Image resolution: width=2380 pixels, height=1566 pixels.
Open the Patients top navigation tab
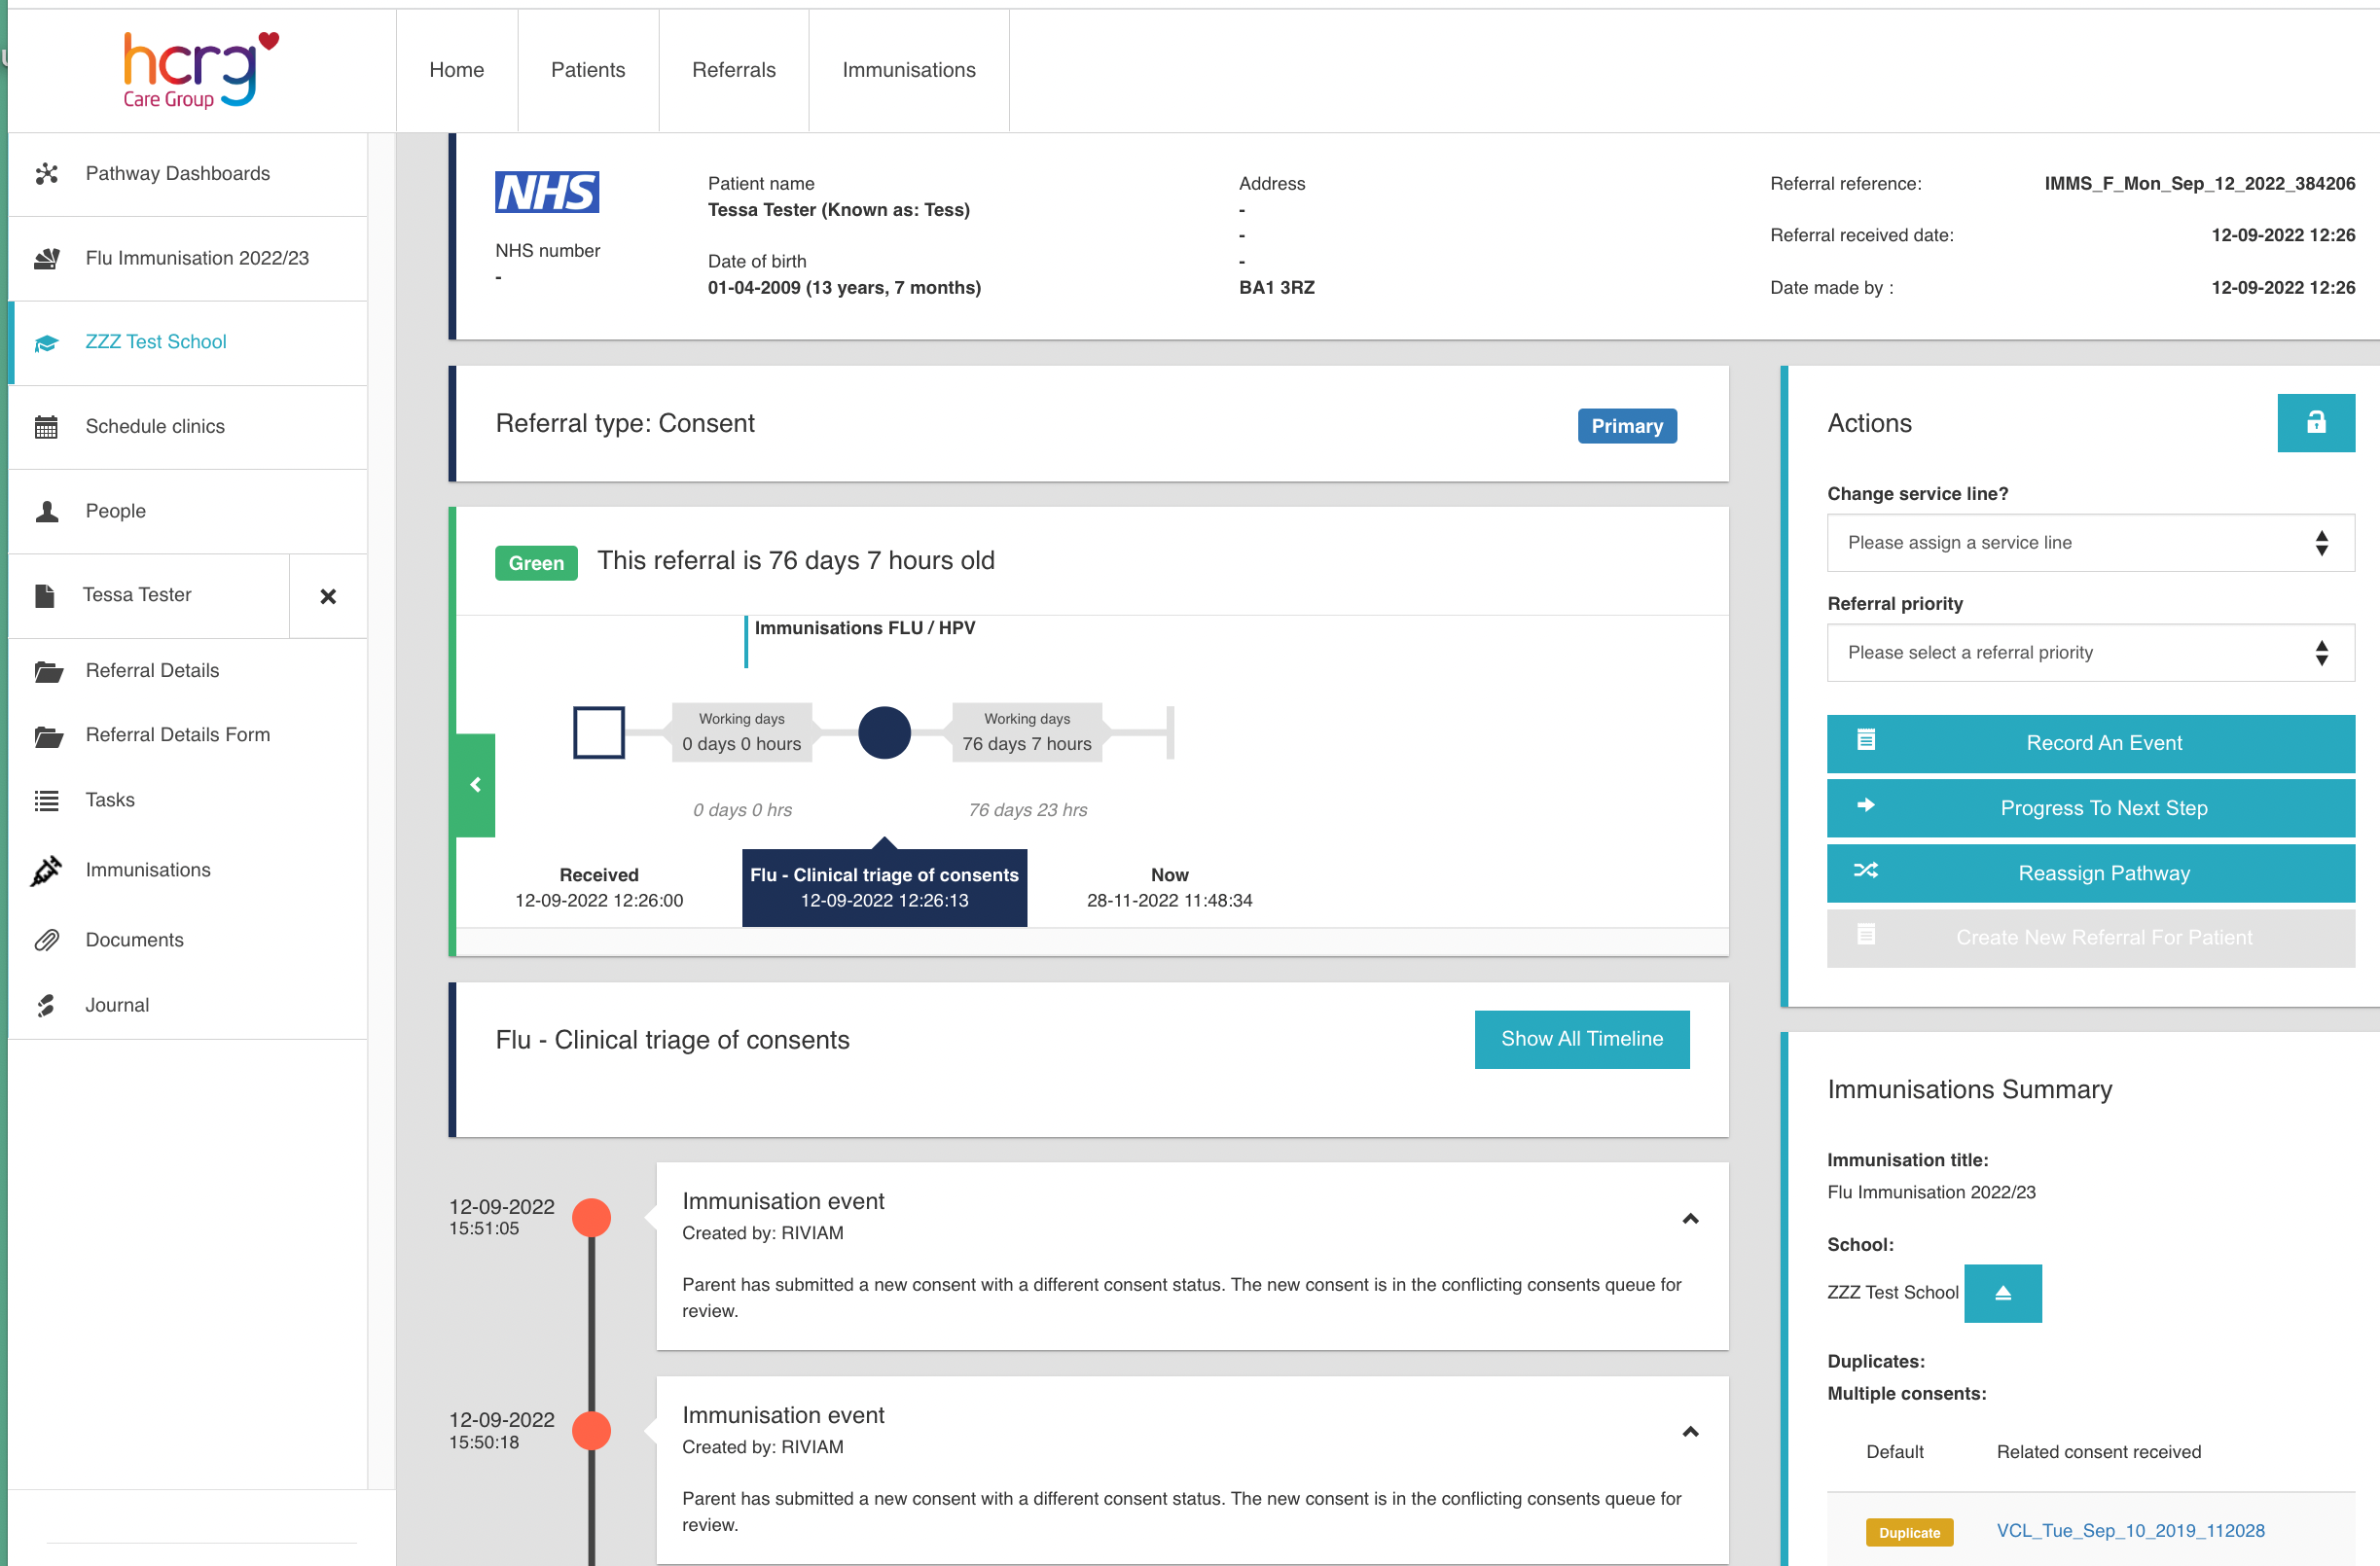coord(587,70)
